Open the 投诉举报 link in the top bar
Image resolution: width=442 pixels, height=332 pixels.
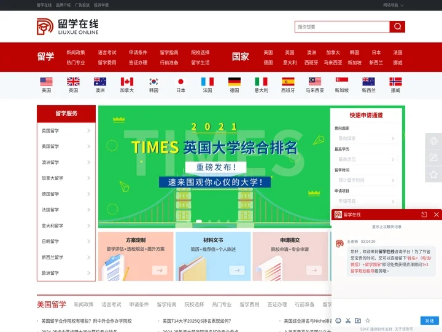[101, 5]
